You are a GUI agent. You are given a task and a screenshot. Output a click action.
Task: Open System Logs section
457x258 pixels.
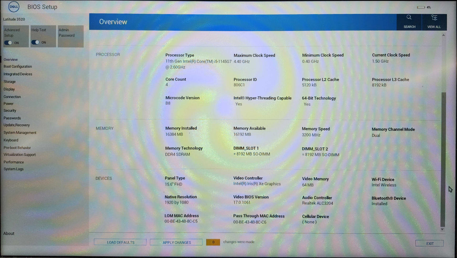[x=14, y=169]
